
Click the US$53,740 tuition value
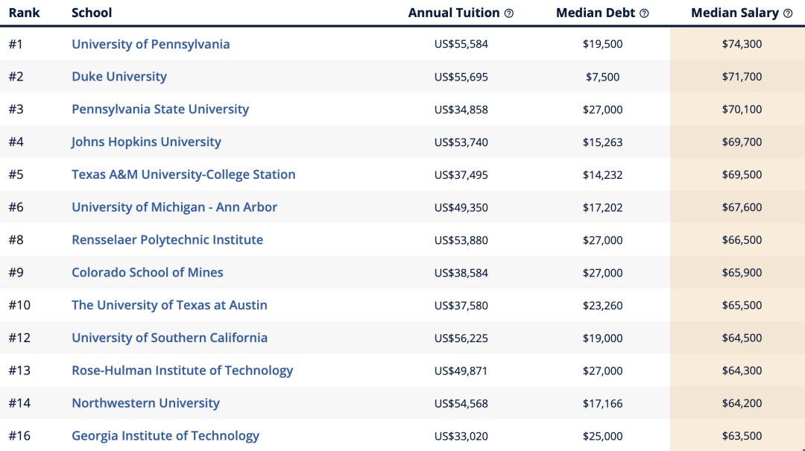tap(461, 142)
